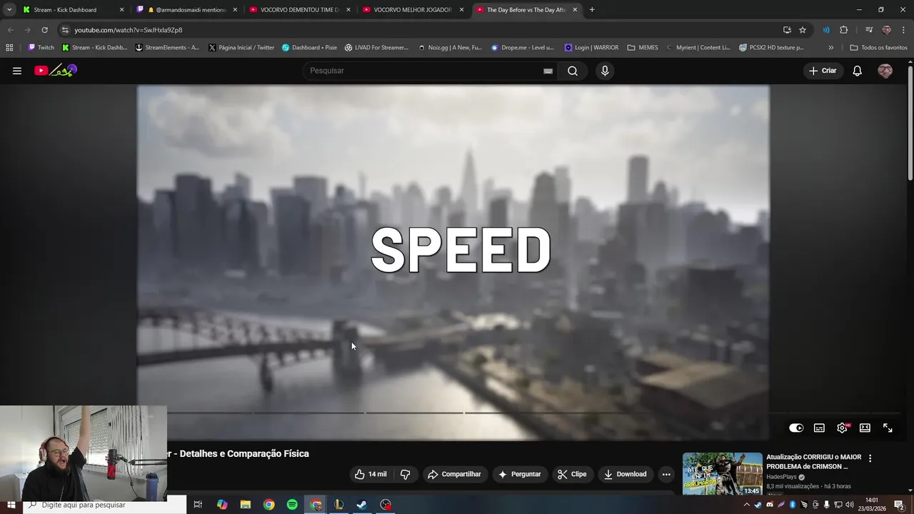
Task: Enable subtitles with the captions button
Action: tap(819, 428)
